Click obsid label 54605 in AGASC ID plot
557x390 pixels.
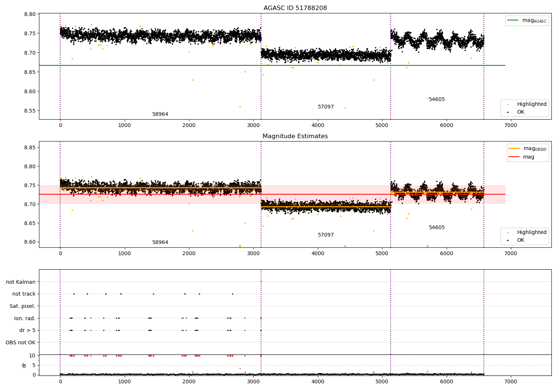coord(437,100)
